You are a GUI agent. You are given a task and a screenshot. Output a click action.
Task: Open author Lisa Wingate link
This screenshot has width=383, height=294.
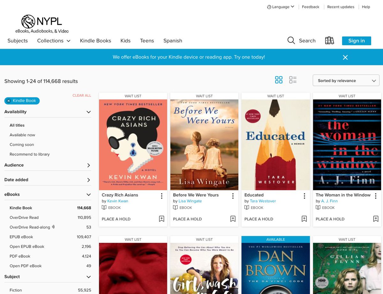(190, 201)
